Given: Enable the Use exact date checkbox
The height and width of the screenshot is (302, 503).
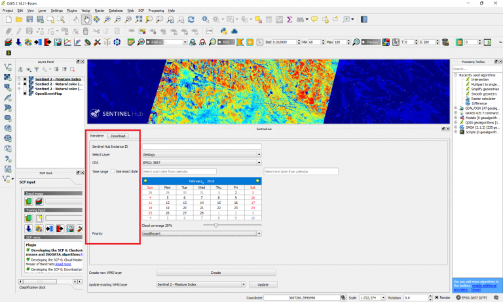Looking at the screenshot, I should pos(113,171).
